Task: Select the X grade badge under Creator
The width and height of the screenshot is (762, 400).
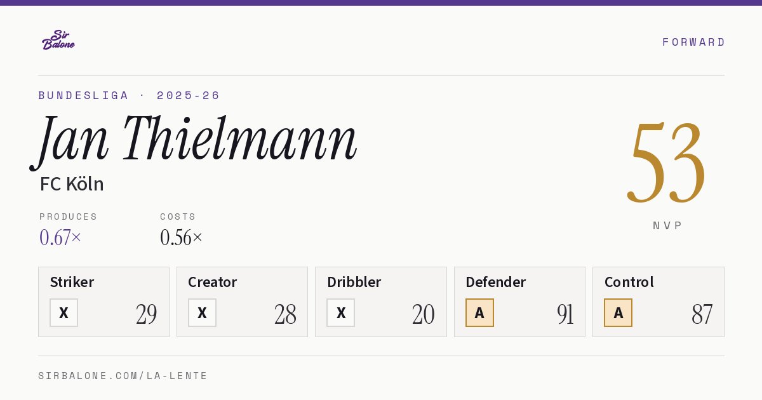Action: coord(202,312)
